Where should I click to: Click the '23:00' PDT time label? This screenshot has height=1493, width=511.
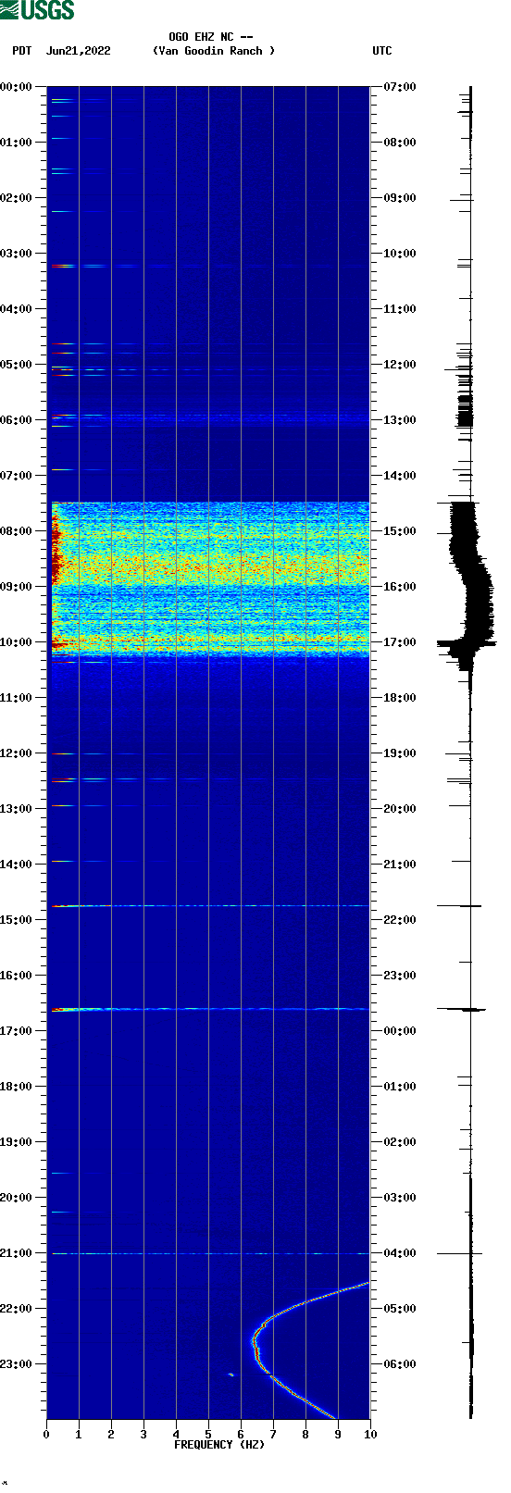[17, 1364]
